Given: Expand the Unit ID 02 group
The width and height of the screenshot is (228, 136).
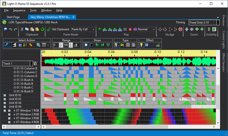Looking at the screenshot, I should (x=5, y=95).
